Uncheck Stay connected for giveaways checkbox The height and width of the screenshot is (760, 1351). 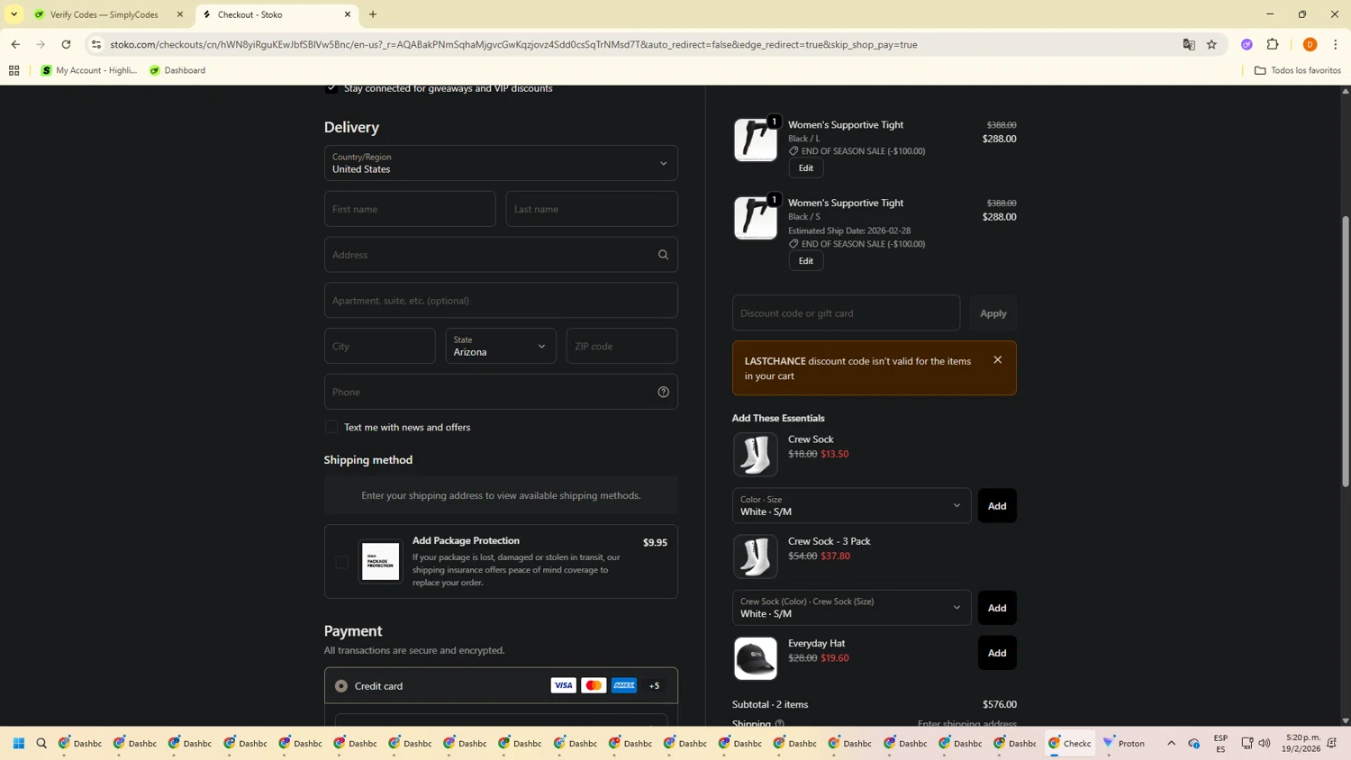(x=331, y=88)
